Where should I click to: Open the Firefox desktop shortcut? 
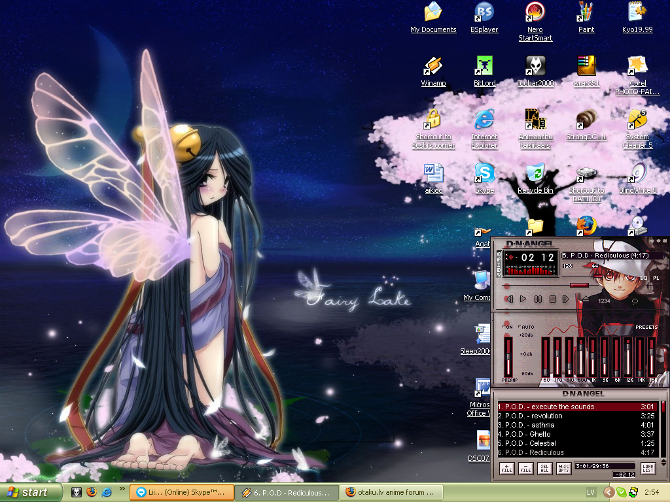[586, 226]
